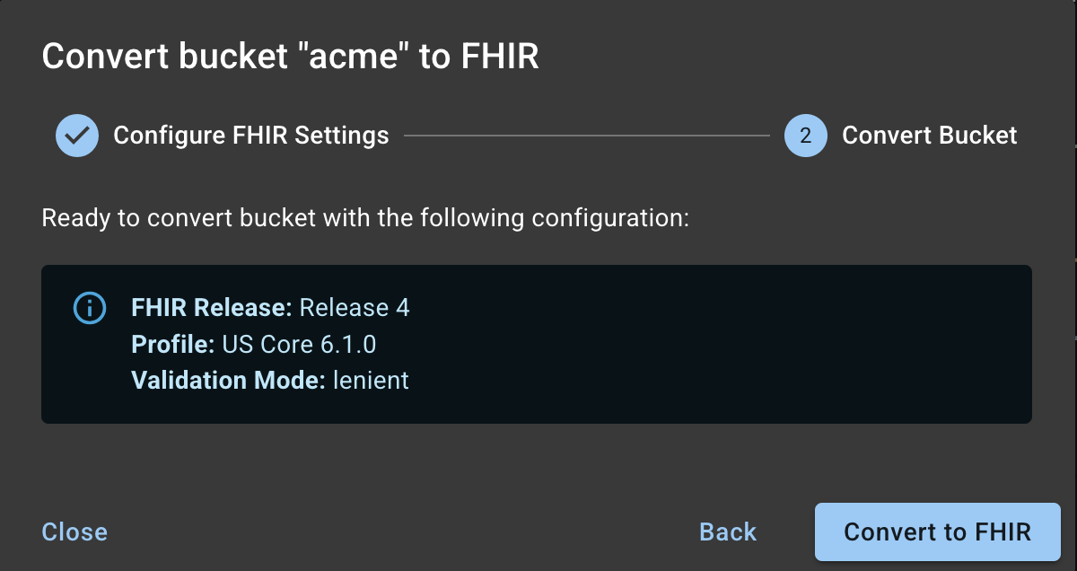
Task: Click the info icon in the configuration summary
Action: pos(89,308)
